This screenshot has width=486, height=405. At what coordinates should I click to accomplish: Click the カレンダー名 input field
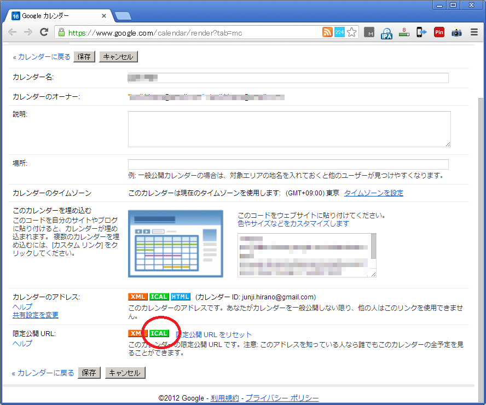(x=288, y=78)
